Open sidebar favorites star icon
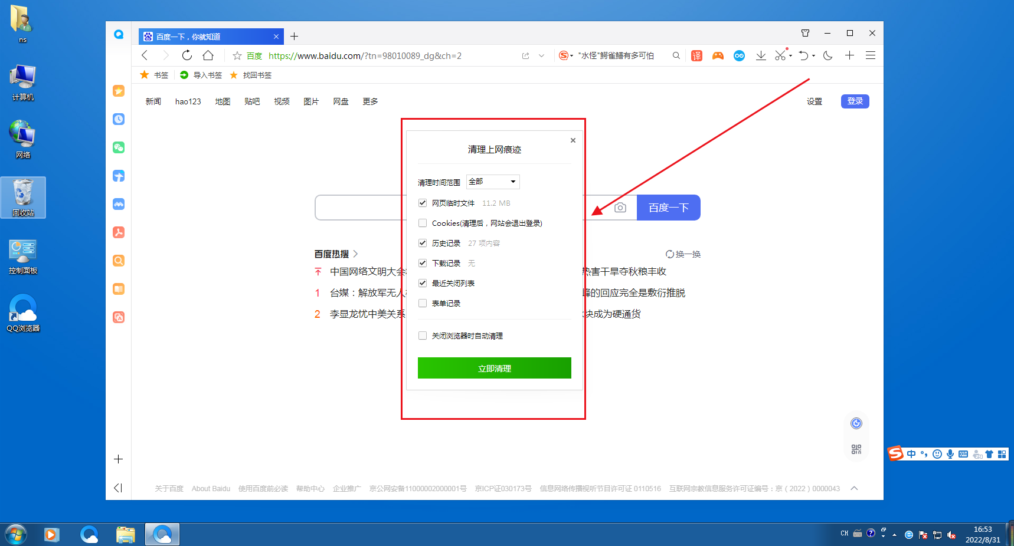The width and height of the screenshot is (1014, 546). coord(119,91)
